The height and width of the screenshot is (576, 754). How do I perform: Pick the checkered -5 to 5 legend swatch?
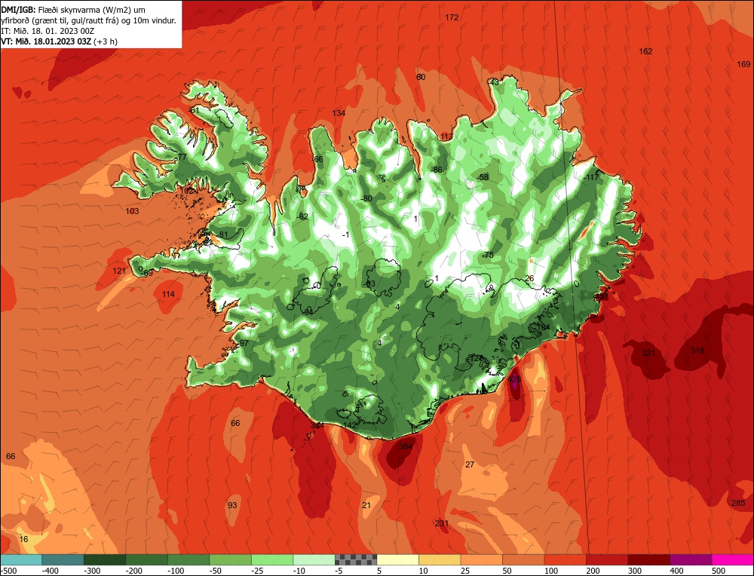tap(356, 559)
